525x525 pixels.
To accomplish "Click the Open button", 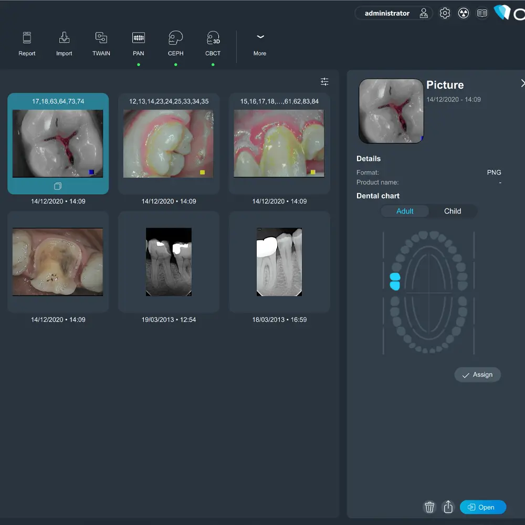I will 482,507.
